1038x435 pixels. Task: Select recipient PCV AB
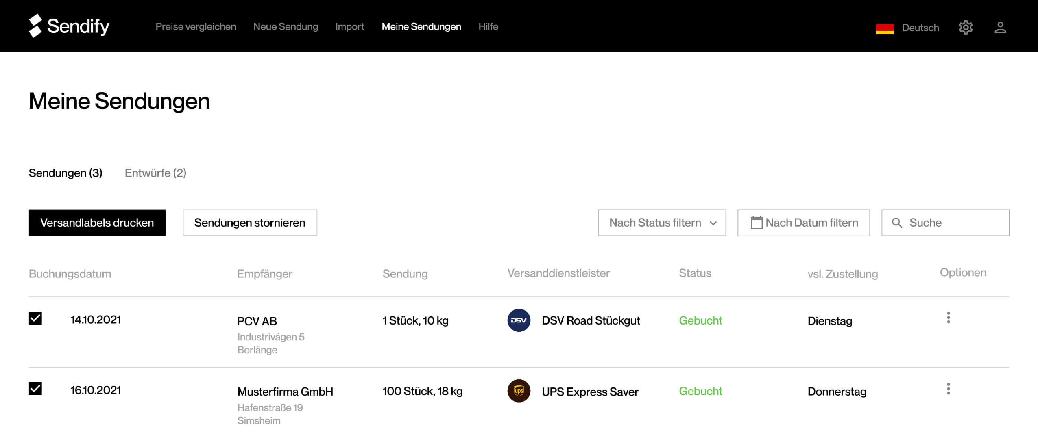tap(257, 321)
